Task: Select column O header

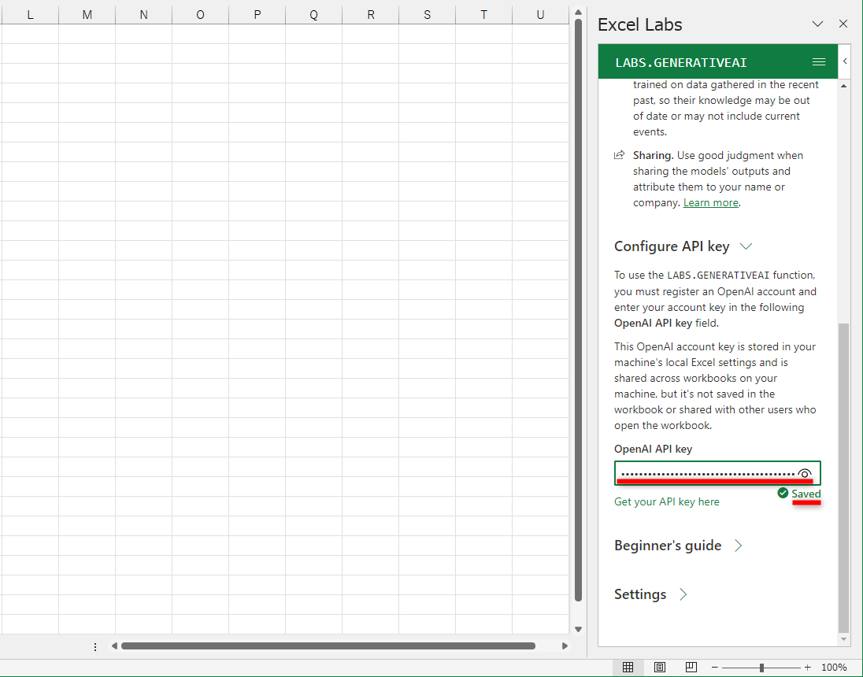Action: tap(200, 15)
